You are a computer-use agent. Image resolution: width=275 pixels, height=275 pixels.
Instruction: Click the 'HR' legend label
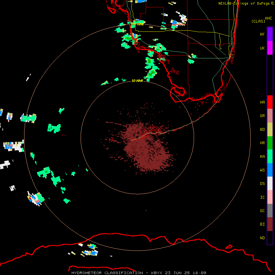[x=262, y=143]
